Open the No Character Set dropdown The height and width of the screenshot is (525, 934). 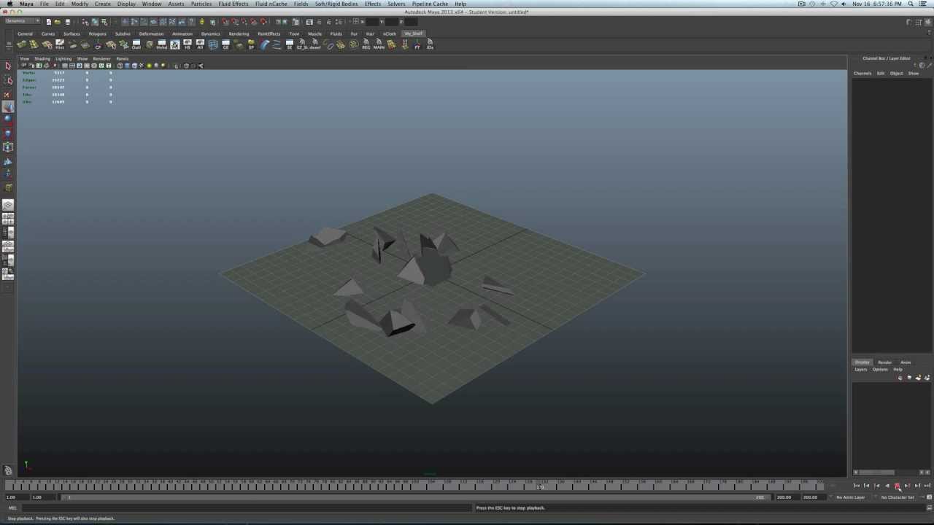(x=899, y=497)
